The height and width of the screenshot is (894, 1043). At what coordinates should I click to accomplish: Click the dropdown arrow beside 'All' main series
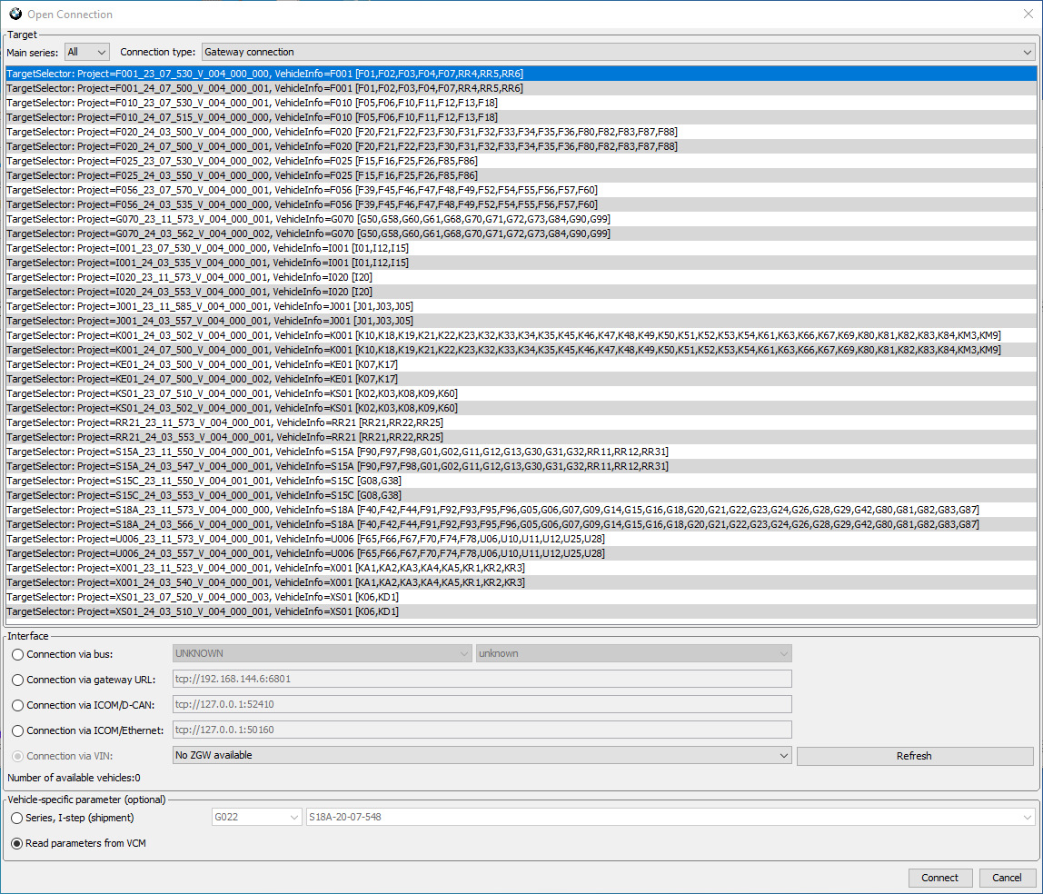pos(101,52)
